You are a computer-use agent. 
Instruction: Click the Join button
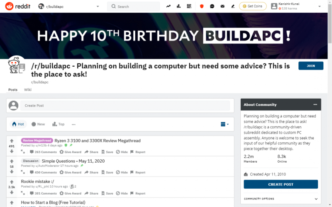[310, 66]
